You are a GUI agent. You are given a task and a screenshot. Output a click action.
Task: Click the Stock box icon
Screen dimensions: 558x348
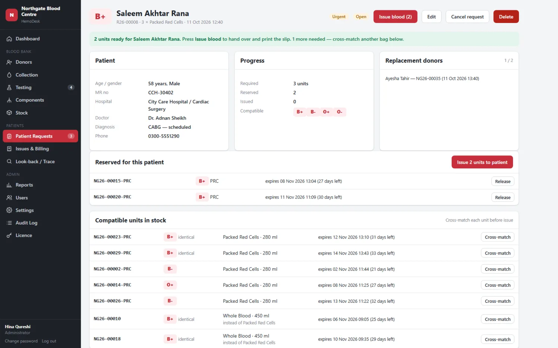pyautogui.click(x=9, y=113)
